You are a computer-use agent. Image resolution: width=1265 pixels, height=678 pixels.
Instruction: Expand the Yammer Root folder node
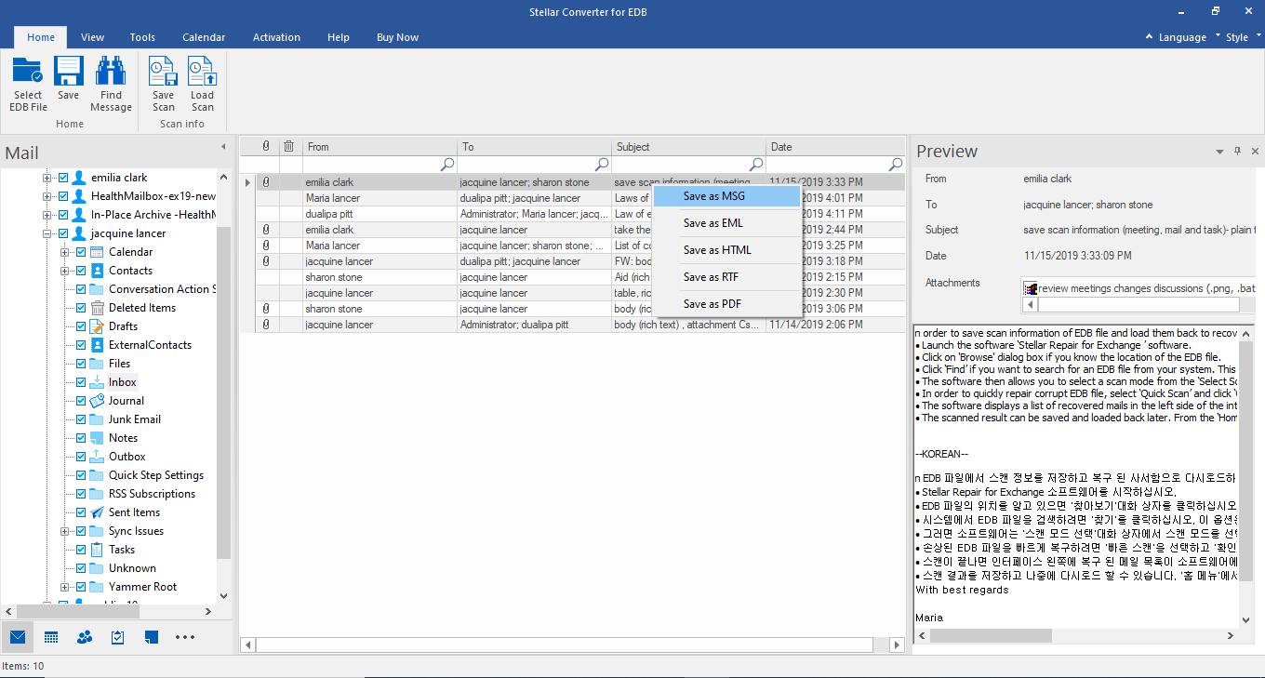64,587
